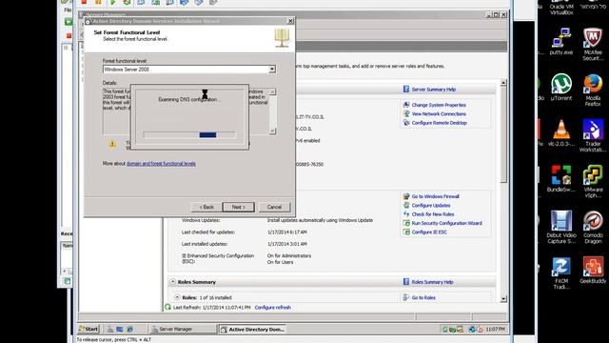Click the orange pause icon in the top toolbar

(98, 2)
